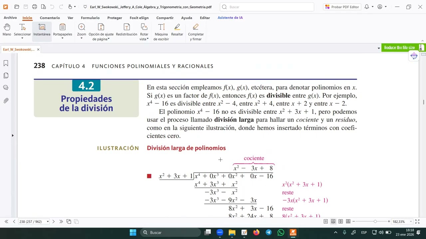Open quick access toolbar customize arrow
The height and width of the screenshot is (239, 426).
85,7
